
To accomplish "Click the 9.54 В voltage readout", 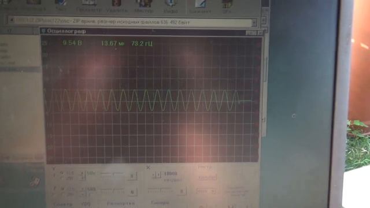I will coord(72,43).
